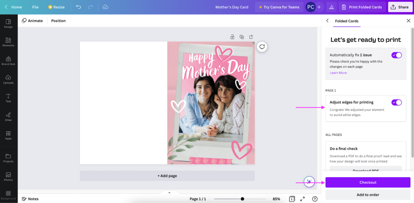Open Notes at the bottom bar

(30, 199)
